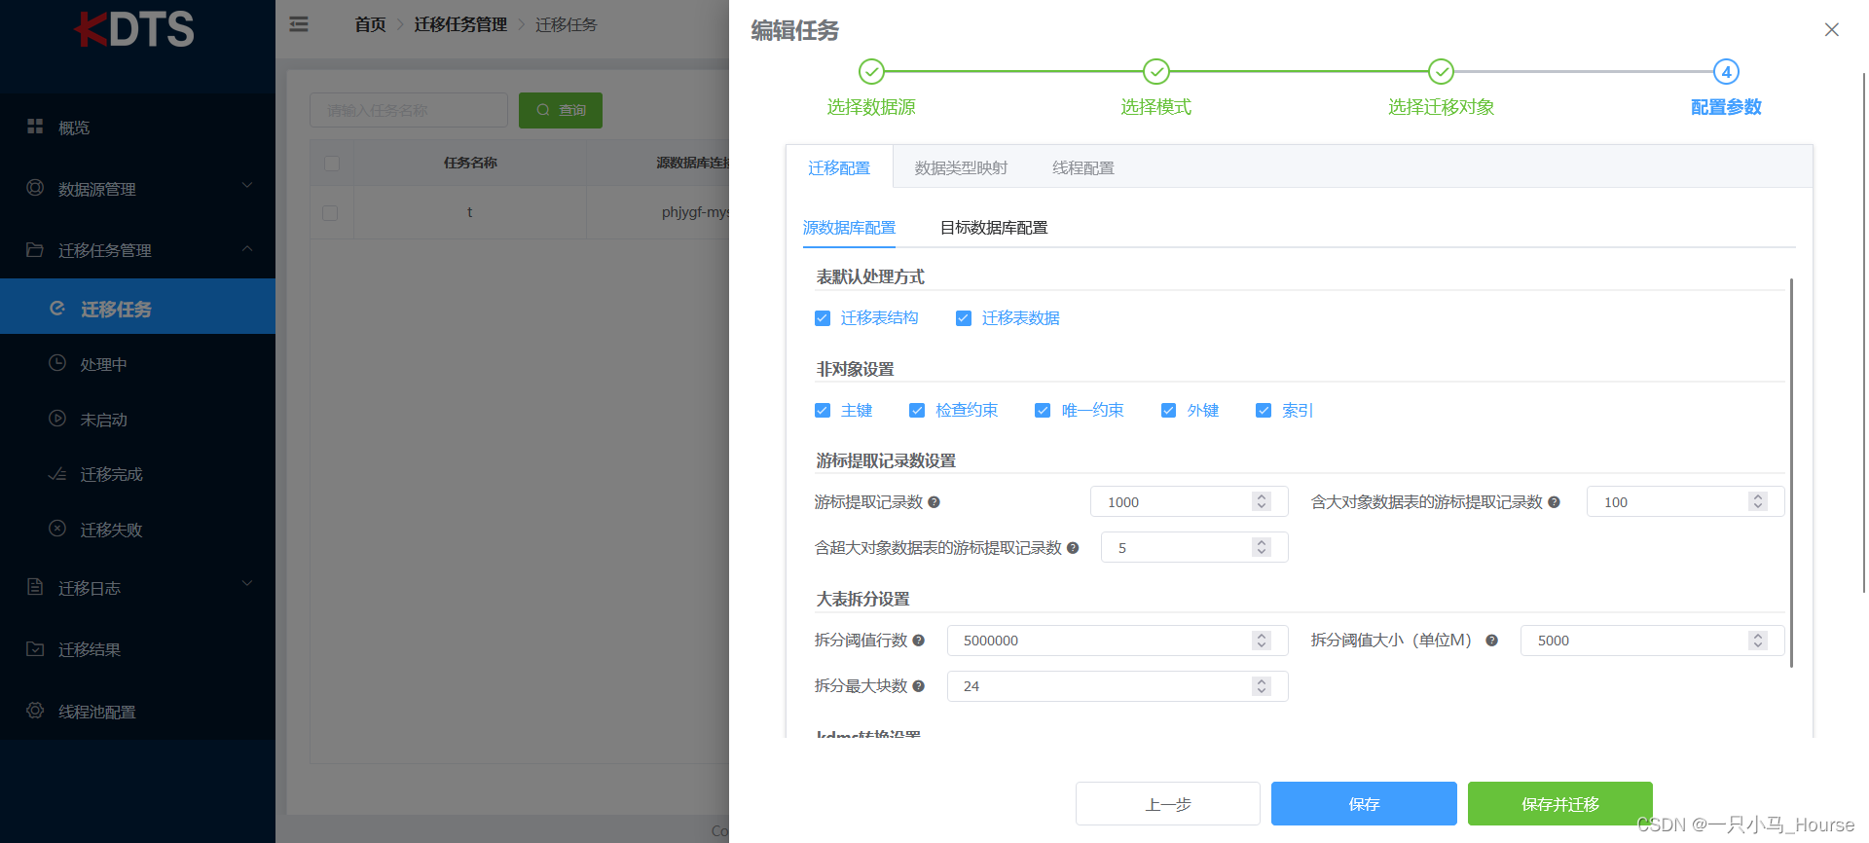
Task: Click help icon beside 拆分阈值行数
Action: point(918,641)
